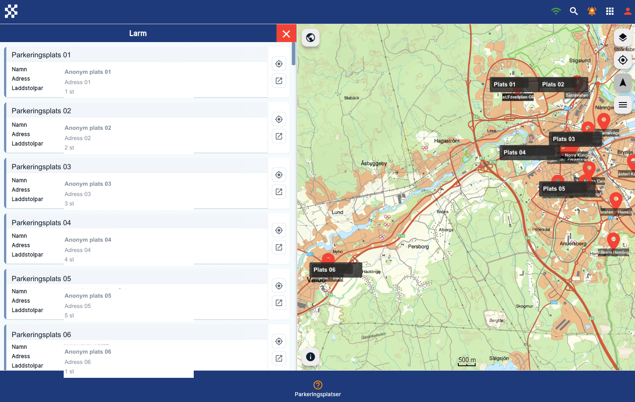Click the globe basemap icon
635x402 pixels.
[310, 38]
